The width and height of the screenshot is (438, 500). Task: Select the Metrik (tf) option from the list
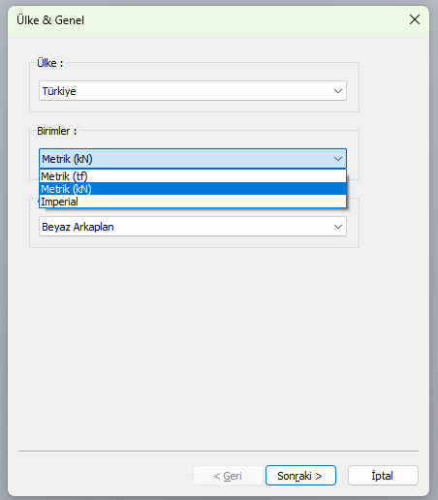click(x=193, y=176)
